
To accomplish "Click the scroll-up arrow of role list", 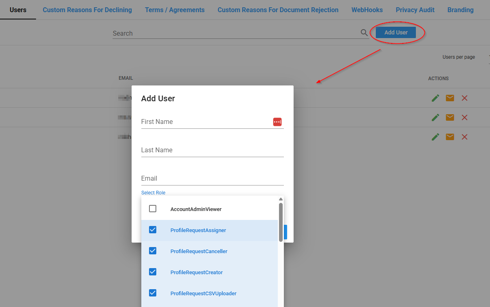I will click(x=281, y=199).
